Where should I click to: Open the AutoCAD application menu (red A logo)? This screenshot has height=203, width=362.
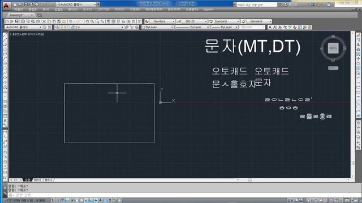[x=6, y=5]
